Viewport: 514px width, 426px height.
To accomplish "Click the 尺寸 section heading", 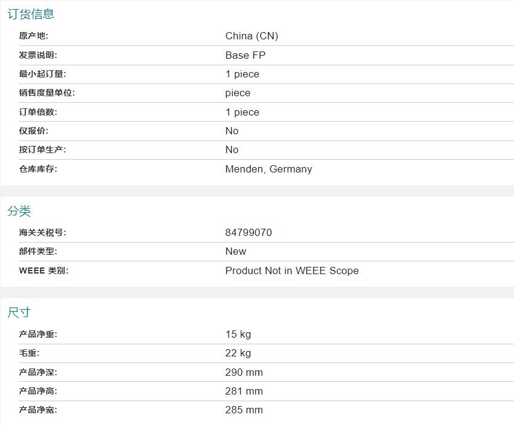I will coord(19,312).
